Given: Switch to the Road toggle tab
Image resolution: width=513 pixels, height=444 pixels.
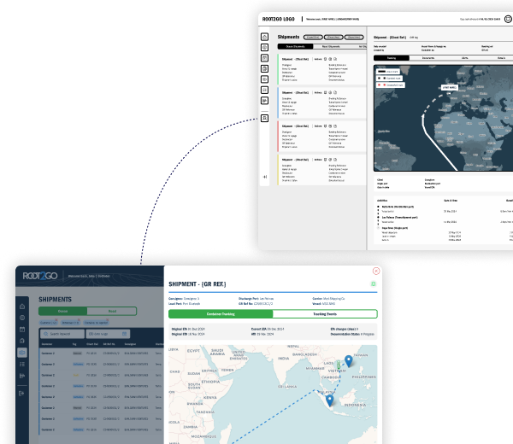Looking at the screenshot, I should click(112, 311).
